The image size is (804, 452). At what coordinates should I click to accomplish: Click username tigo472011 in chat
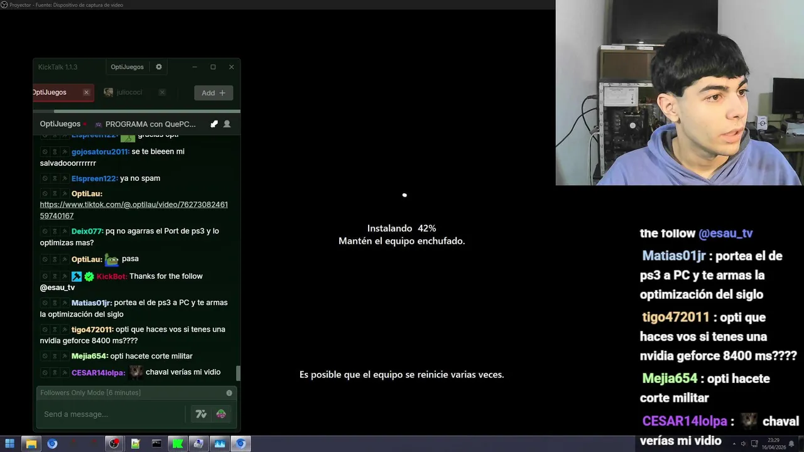pyautogui.click(x=92, y=330)
